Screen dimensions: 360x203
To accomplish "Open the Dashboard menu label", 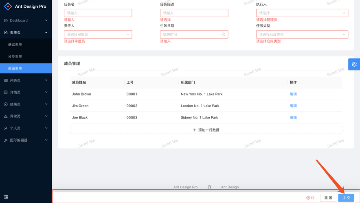I will tap(19, 21).
